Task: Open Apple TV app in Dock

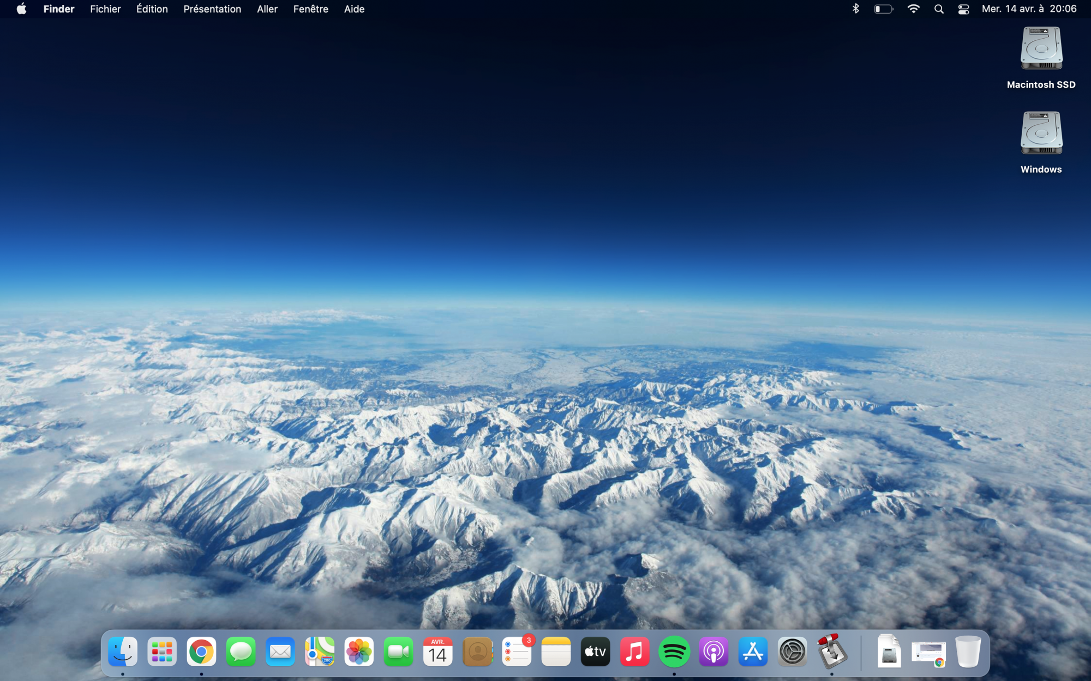Action: pos(595,652)
